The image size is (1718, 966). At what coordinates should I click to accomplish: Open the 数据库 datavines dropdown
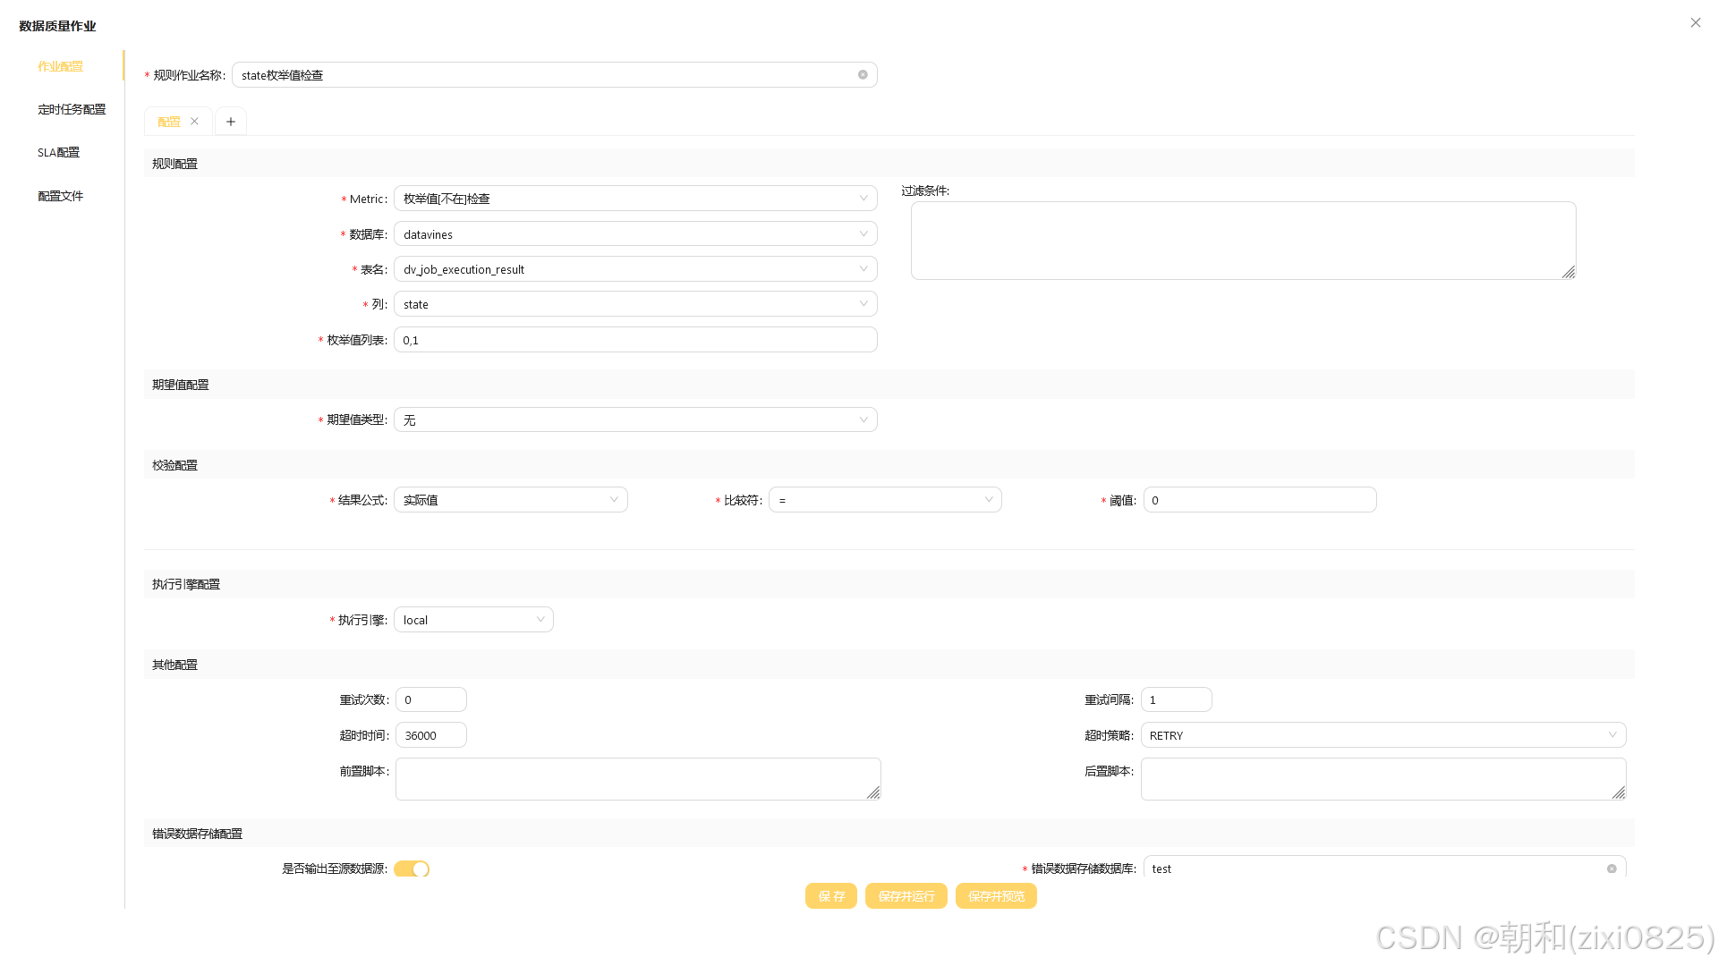[635, 234]
